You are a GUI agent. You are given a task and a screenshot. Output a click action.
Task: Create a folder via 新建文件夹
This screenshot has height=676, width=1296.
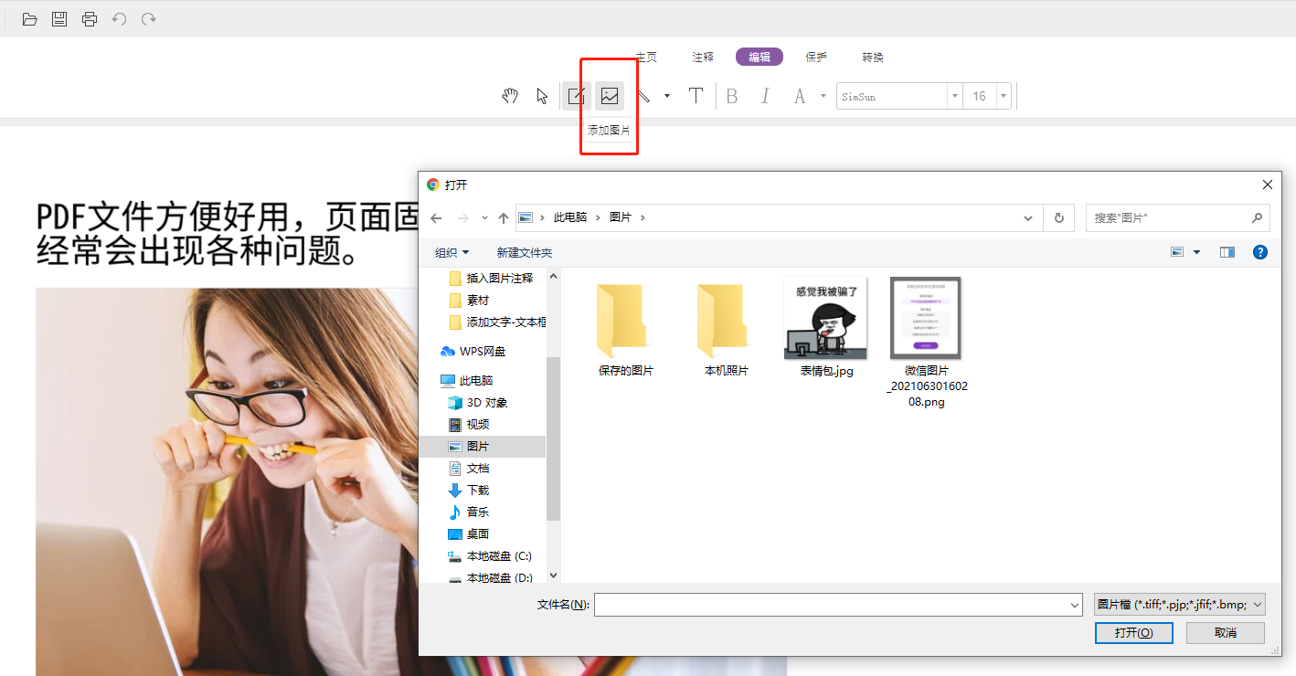tap(525, 252)
